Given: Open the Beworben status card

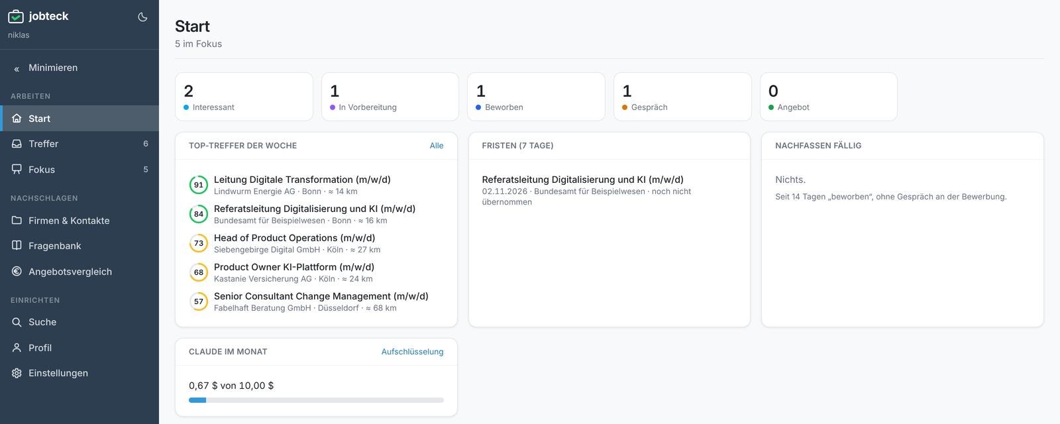Looking at the screenshot, I should click(536, 97).
